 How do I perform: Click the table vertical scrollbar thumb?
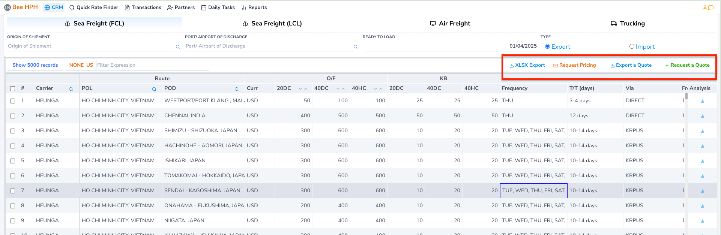(686, 97)
